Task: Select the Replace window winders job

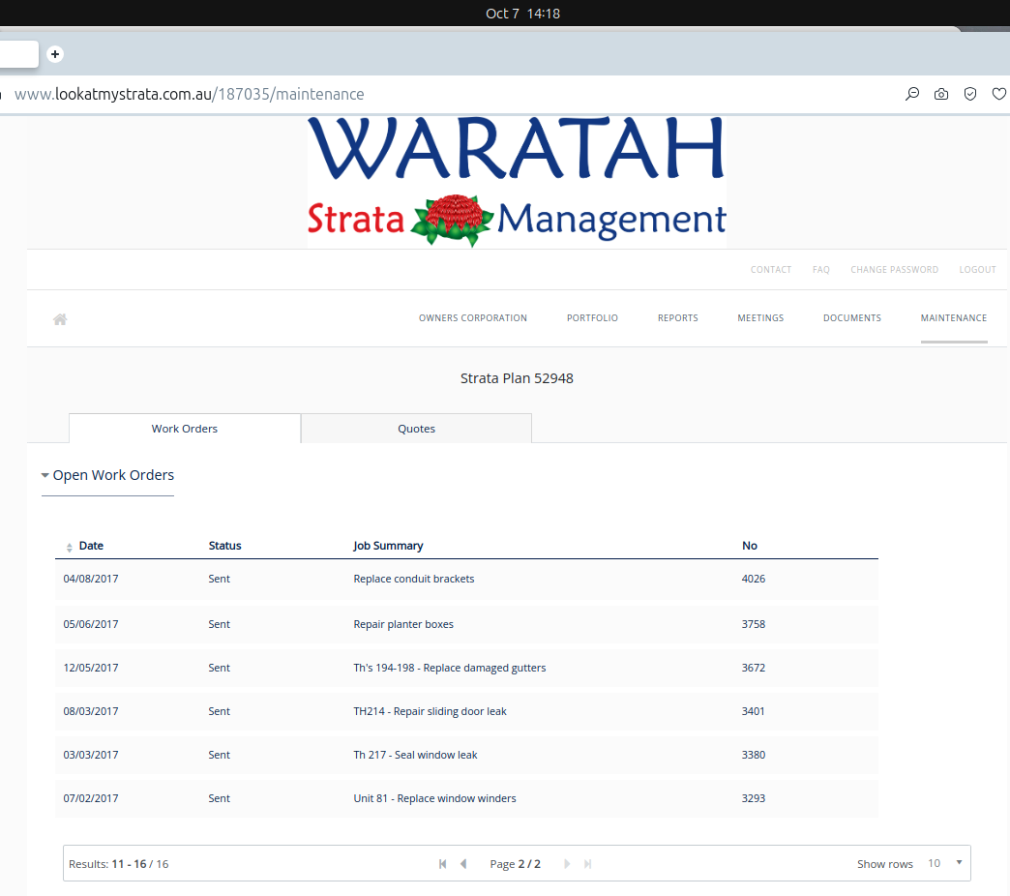Action: tap(434, 798)
